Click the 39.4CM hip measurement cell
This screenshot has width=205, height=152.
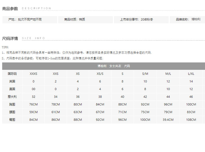tap(168, 120)
